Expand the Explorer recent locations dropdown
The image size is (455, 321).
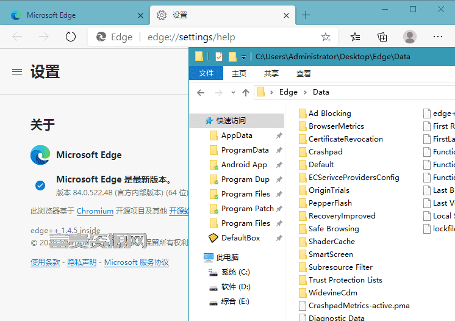tap(233, 93)
